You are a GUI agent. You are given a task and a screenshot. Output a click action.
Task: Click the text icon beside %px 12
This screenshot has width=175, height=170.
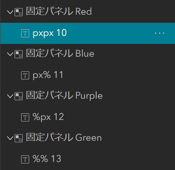click(x=25, y=117)
